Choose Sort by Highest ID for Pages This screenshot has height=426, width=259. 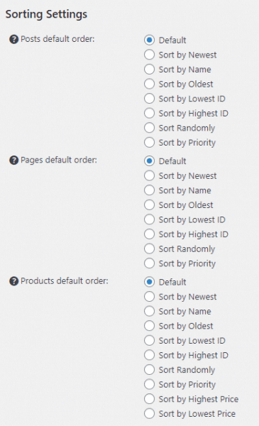coord(149,234)
